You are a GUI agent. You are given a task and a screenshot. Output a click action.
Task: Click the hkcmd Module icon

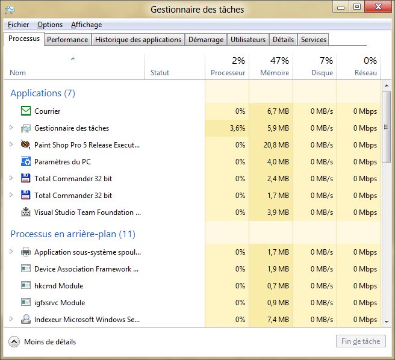click(26, 286)
